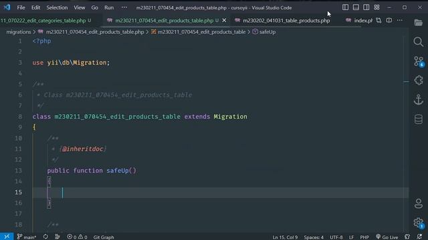
Task: Minimize the Visual Studio Code window
Action: coord(389,7)
